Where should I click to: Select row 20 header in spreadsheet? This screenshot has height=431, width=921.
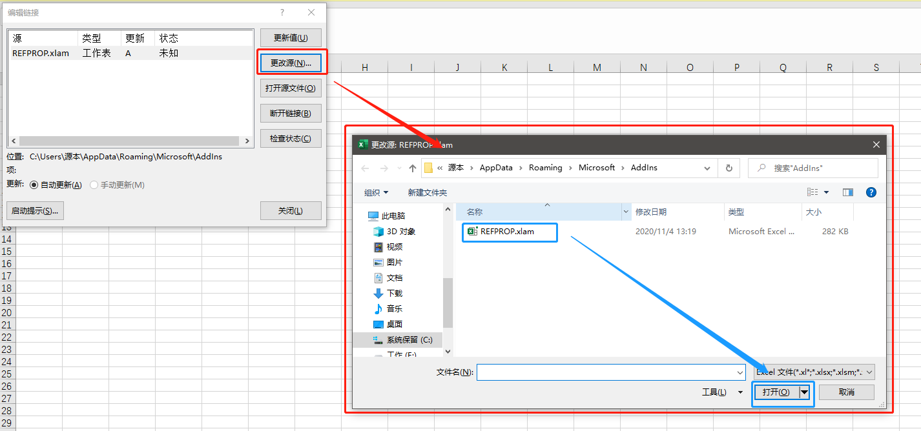(7, 313)
